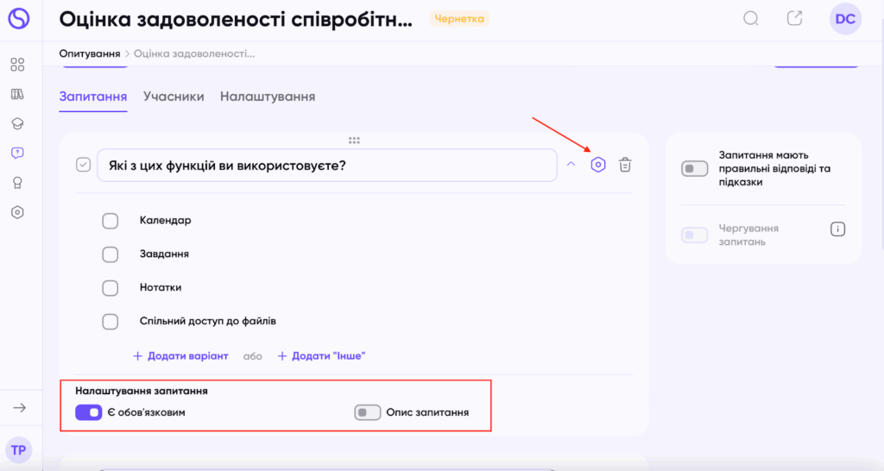
Task: Toggle correct answers and hints switch
Action: 695,169
